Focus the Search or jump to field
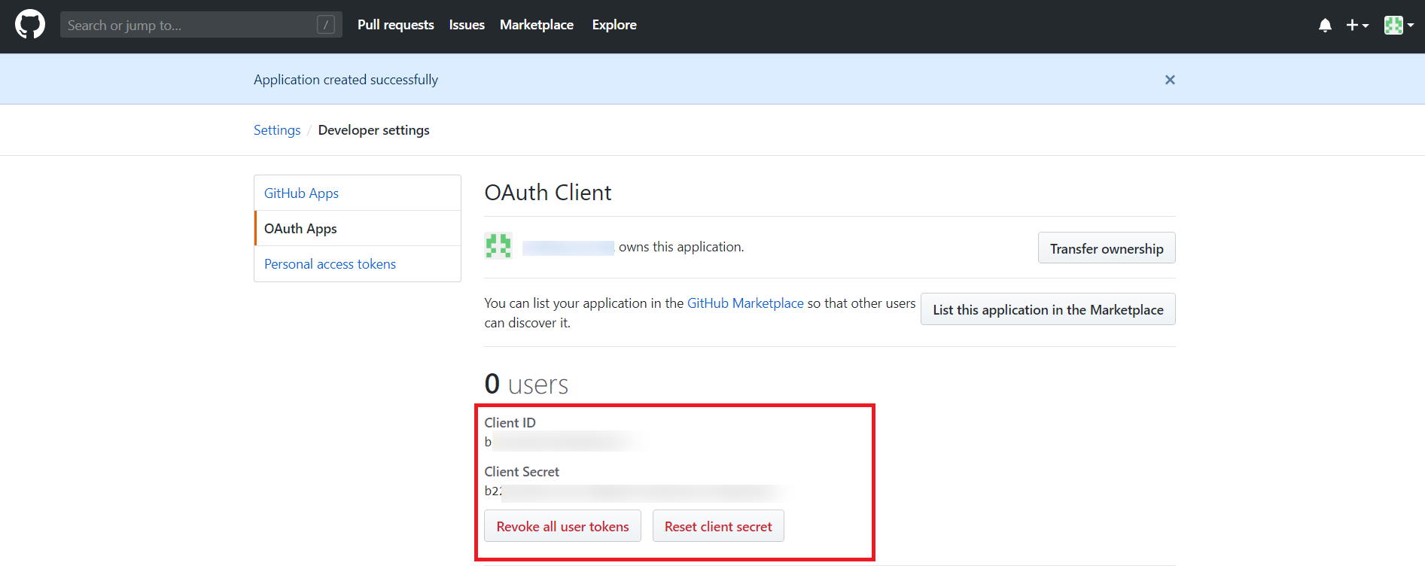Image resolution: width=1425 pixels, height=581 pixels. (x=201, y=25)
